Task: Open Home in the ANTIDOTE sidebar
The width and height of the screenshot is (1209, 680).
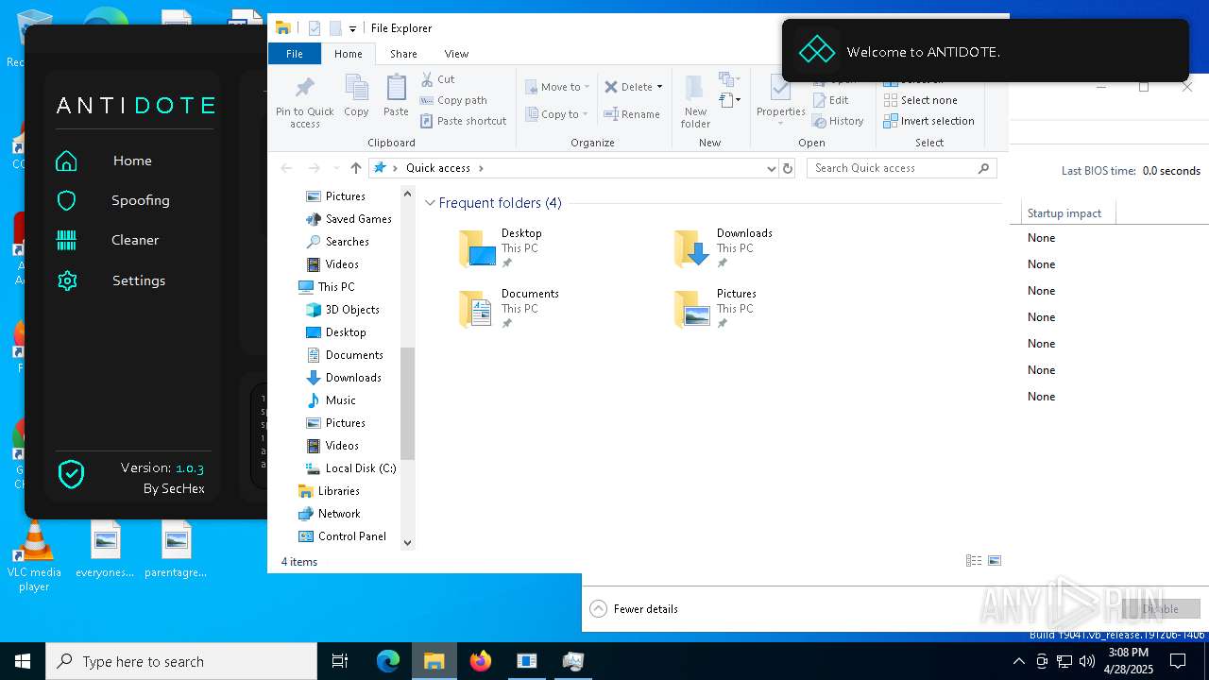Action: tap(132, 161)
